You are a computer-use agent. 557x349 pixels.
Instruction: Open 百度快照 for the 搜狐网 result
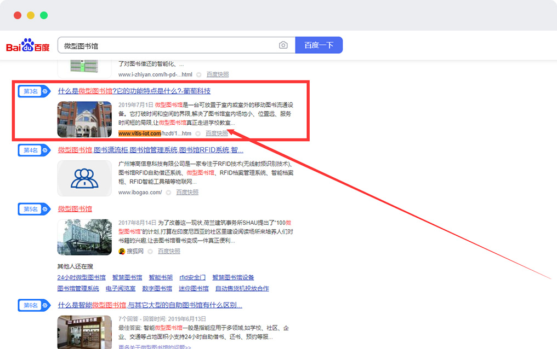169,251
